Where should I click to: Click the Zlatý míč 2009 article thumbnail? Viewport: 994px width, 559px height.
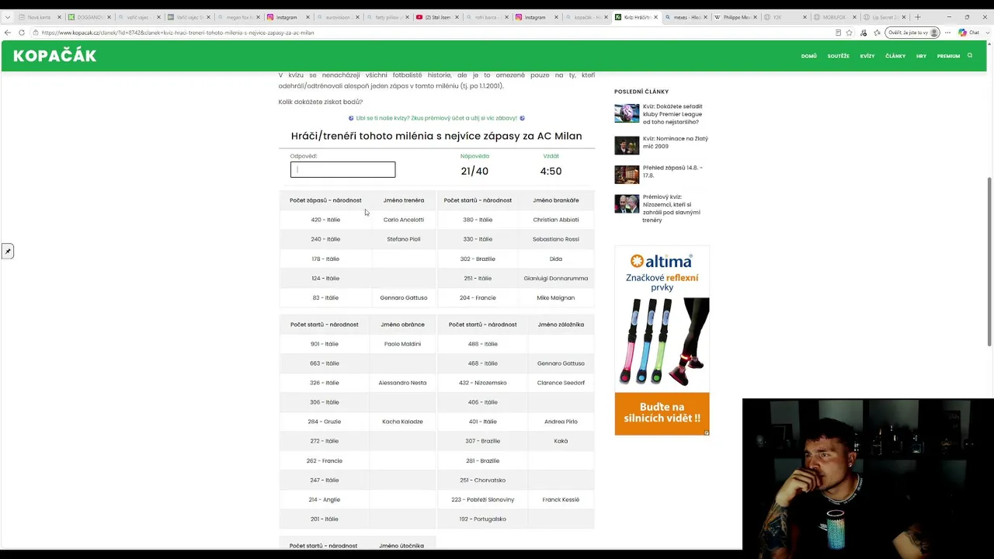coord(627,145)
